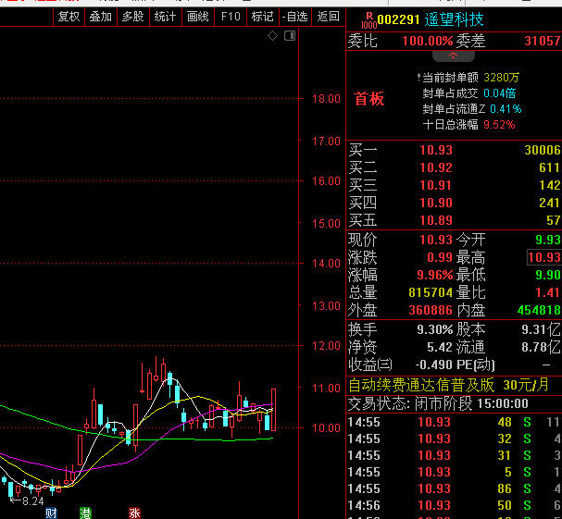Click the diamond icon above the chart
The width and height of the screenshot is (562, 519).
pos(272,35)
